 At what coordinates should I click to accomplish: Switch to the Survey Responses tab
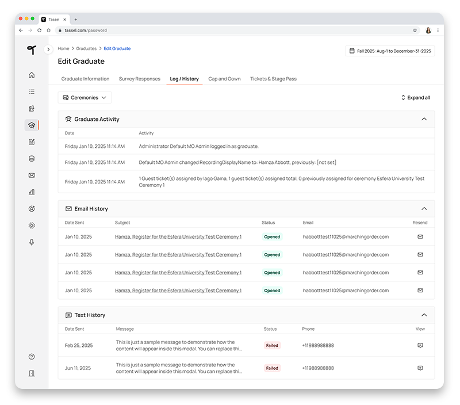139,79
